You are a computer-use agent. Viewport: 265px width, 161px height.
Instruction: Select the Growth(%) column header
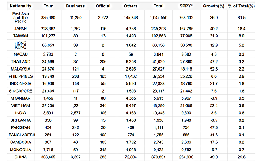pyautogui.click(x=214, y=6)
